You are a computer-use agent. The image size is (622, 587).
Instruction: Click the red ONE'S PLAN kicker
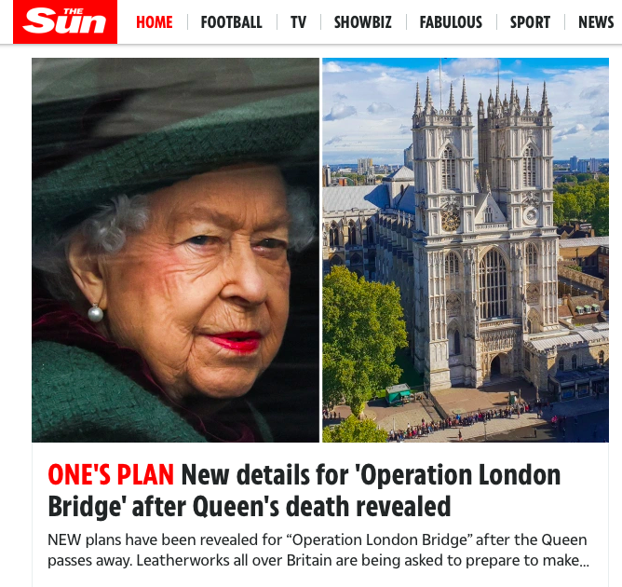coord(111,474)
